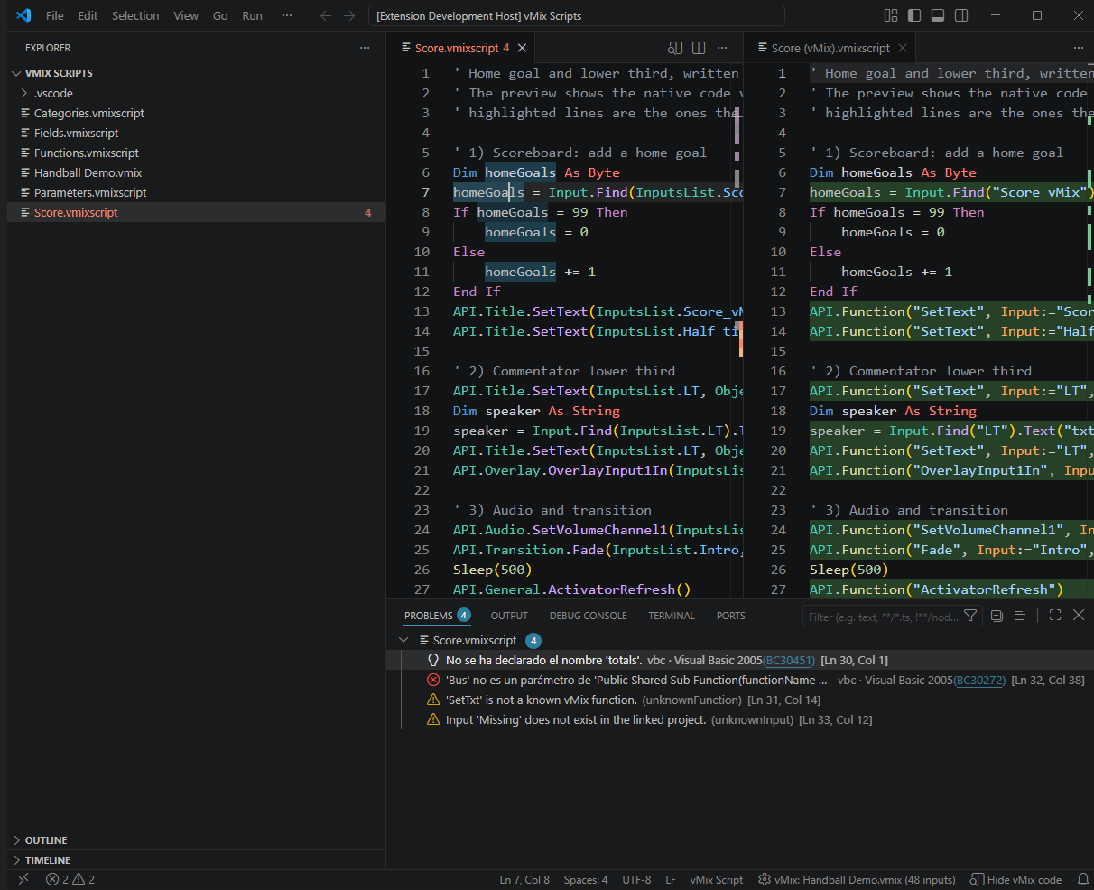
Task: Open the Customize Layout icon
Action: pos(891,15)
